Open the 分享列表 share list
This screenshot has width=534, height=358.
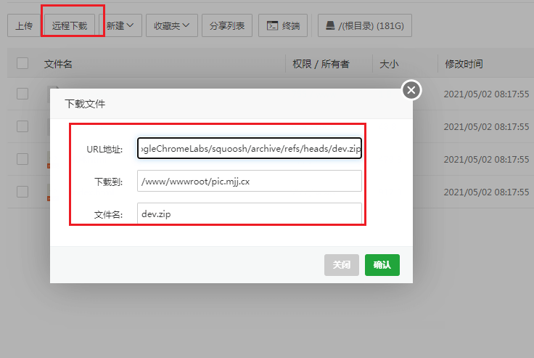tap(226, 26)
